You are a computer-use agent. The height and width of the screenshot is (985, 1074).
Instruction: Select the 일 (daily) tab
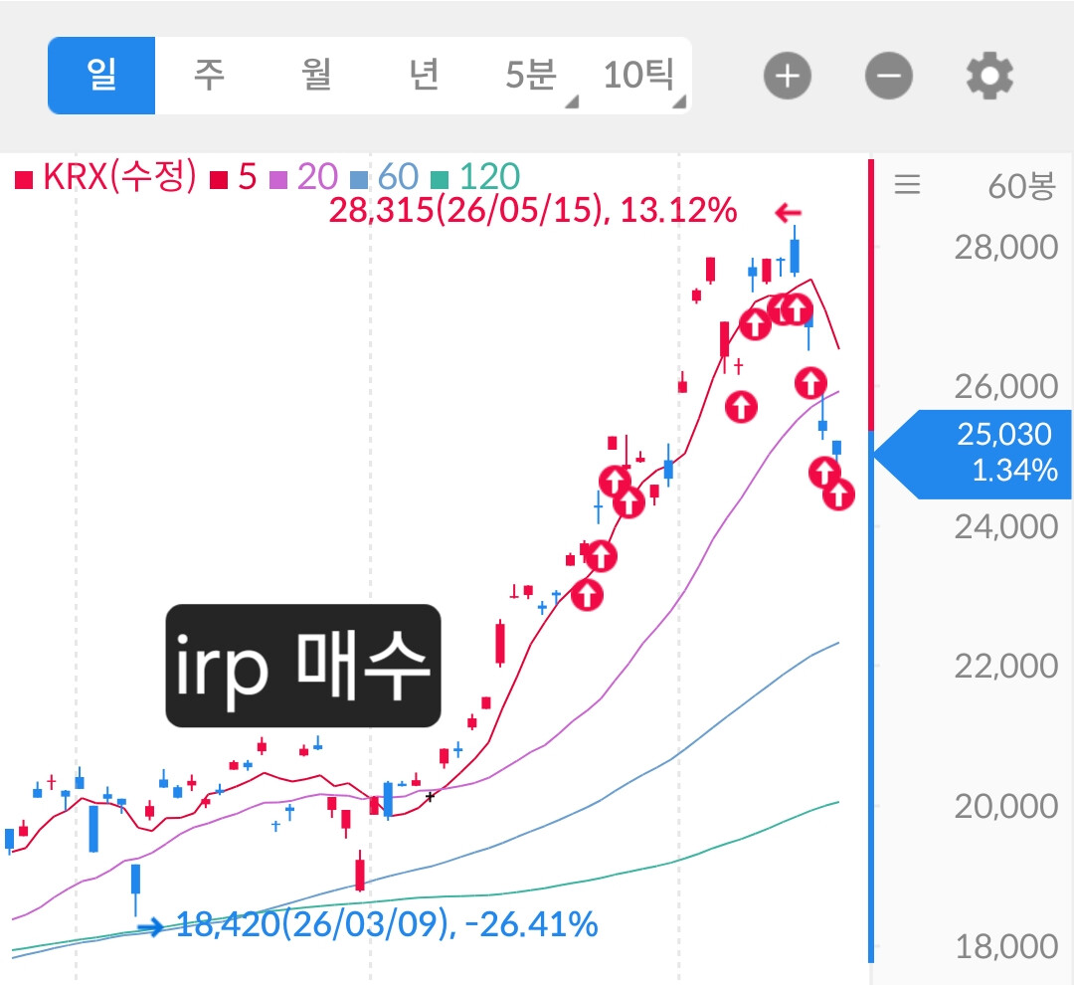(x=101, y=76)
